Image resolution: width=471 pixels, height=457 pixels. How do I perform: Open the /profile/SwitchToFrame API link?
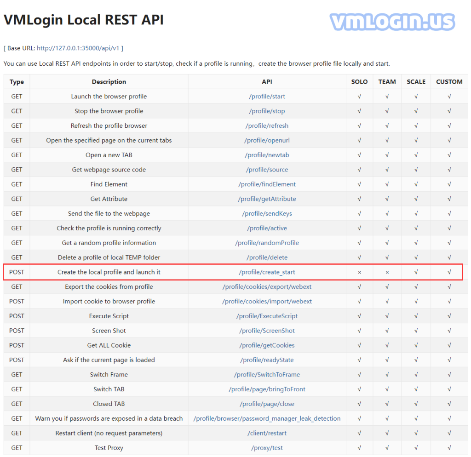coord(267,374)
